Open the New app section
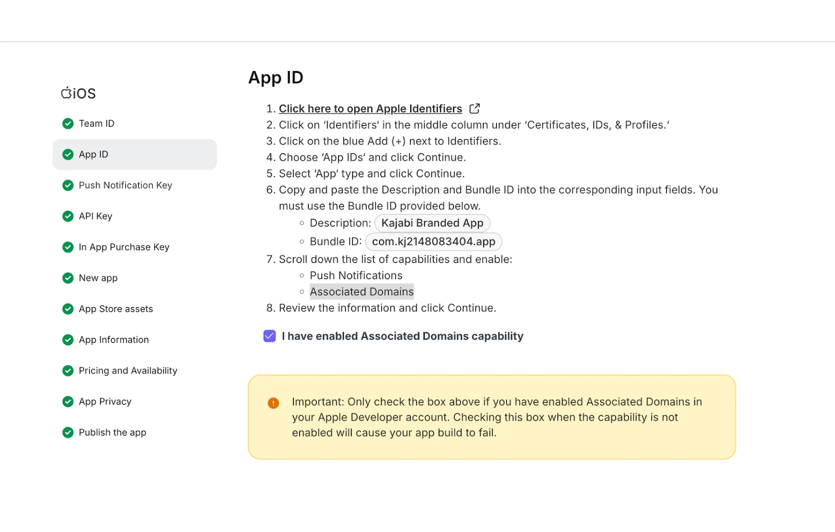This screenshot has height=532, width=835. pos(98,278)
